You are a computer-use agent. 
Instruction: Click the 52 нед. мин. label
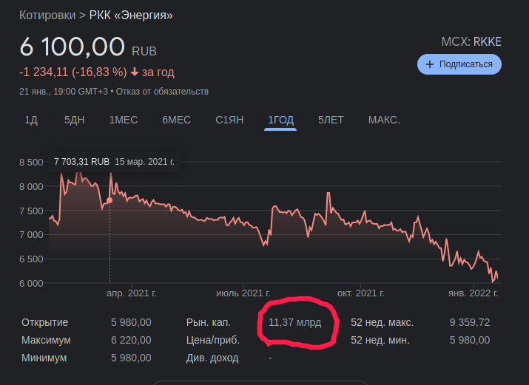pos(380,340)
